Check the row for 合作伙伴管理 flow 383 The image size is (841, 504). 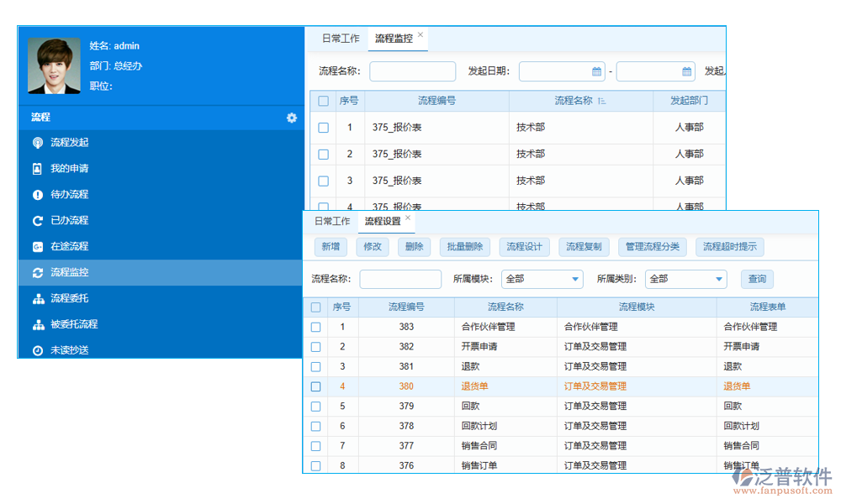pyautogui.click(x=315, y=327)
